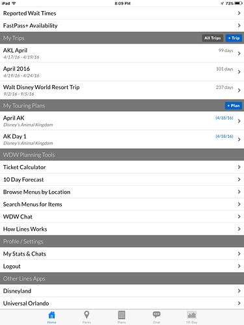Expand the Universal Orlando chevron

point(239,303)
